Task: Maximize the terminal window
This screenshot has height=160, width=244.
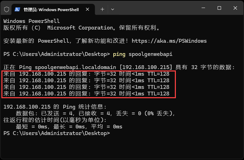Action: (219, 8)
